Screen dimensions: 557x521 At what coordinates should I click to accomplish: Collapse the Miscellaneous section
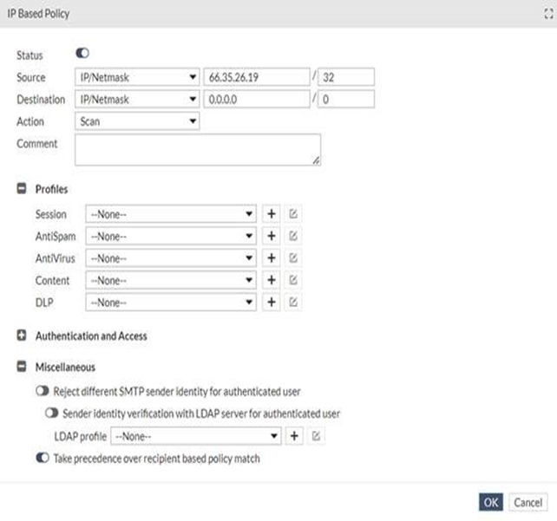[23, 368]
